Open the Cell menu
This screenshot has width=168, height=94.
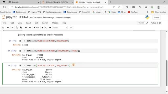pos(36,23)
